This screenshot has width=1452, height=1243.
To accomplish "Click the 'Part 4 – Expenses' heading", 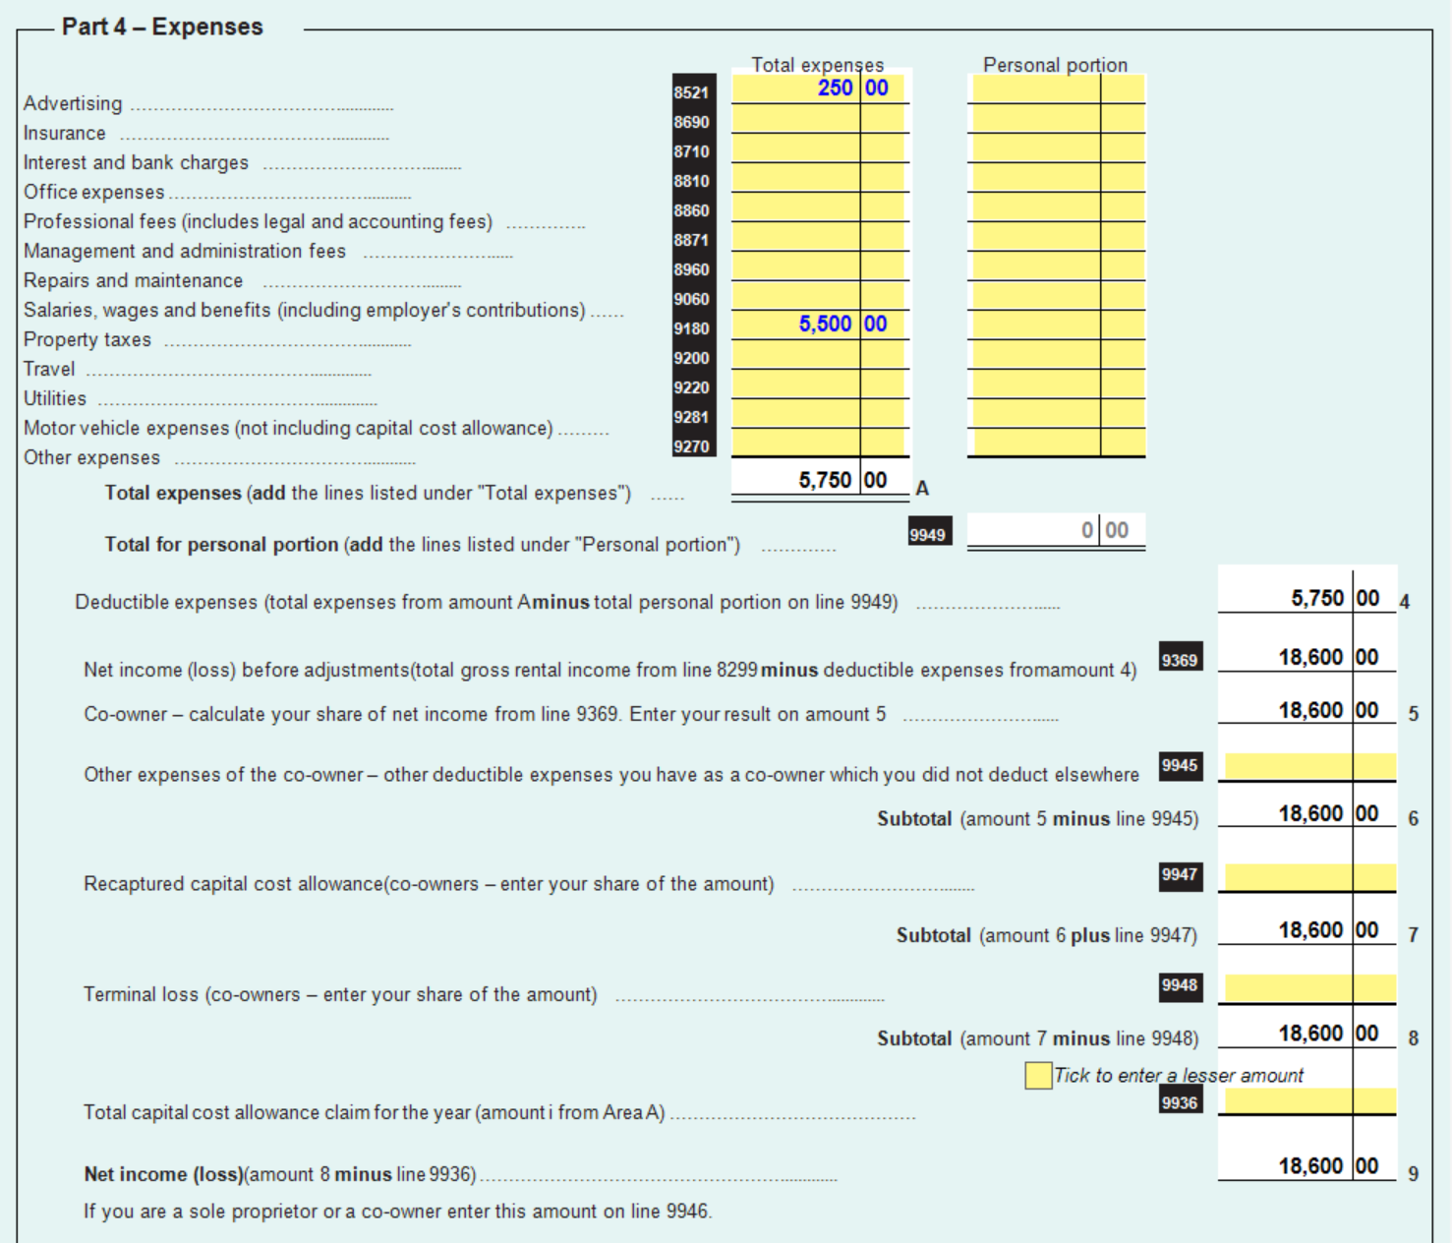I will tap(162, 27).
